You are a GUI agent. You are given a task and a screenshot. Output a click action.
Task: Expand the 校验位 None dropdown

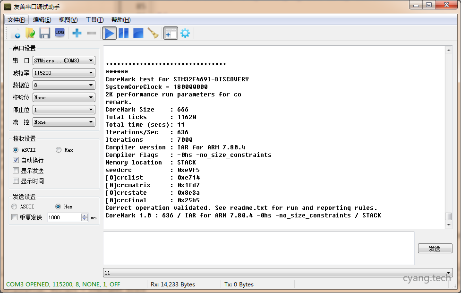click(x=64, y=97)
